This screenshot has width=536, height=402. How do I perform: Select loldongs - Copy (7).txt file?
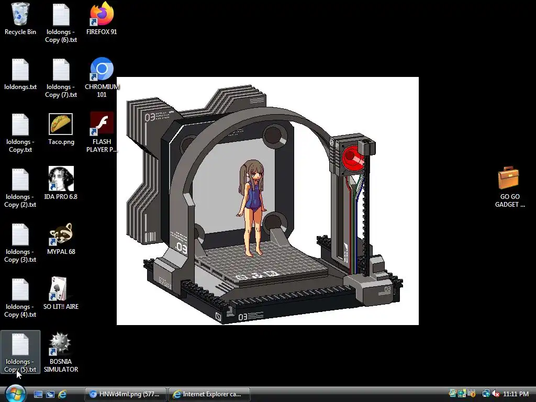pos(61,77)
